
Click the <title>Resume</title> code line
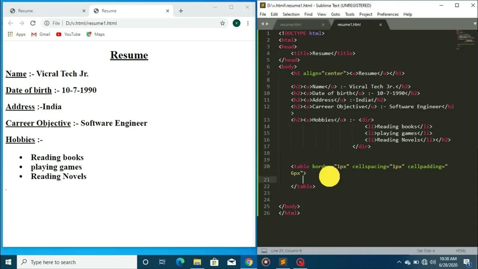(x=323, y=53)
